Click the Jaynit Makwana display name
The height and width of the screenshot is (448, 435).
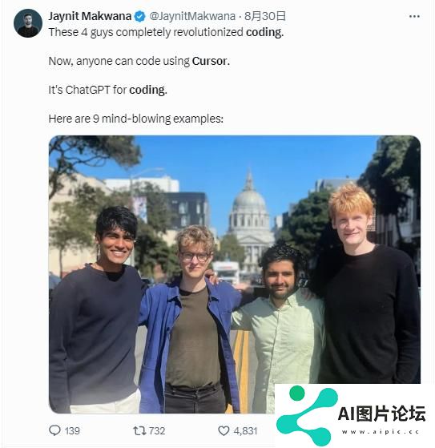click(x=90, y=16)
